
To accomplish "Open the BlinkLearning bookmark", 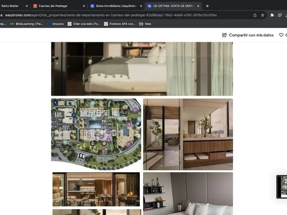I will [x=27, y=24].
